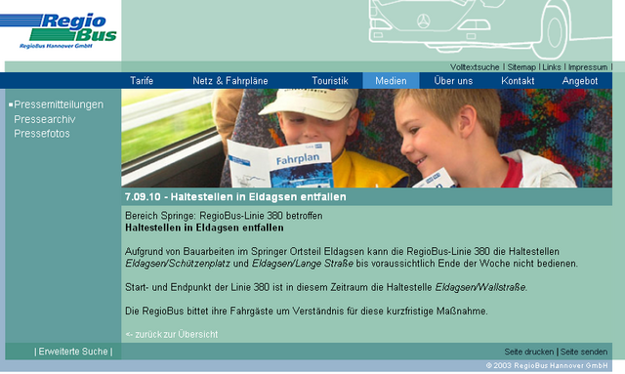Open Volltextsuche link
Screen dimensions: 625x374
pos(475,67)
